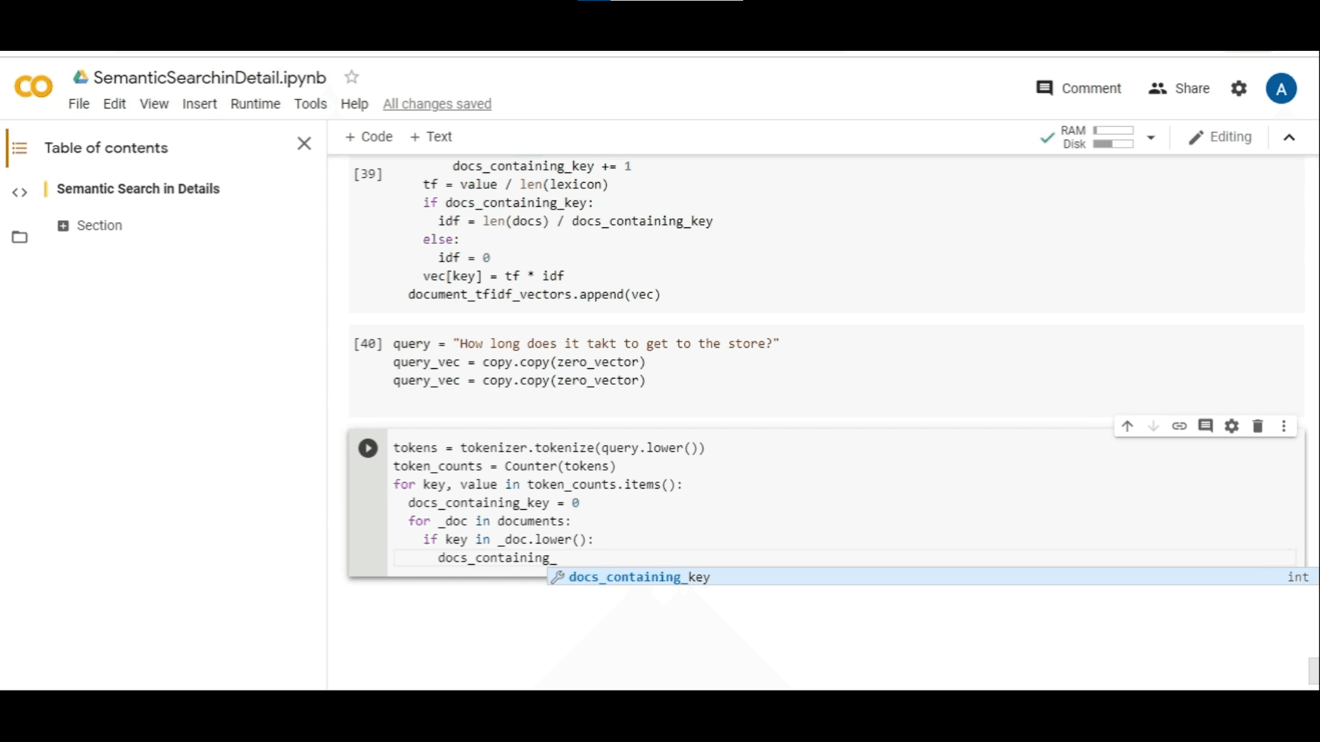Close the Table of contents panel
1320x742 pixels.
(304, 144)
